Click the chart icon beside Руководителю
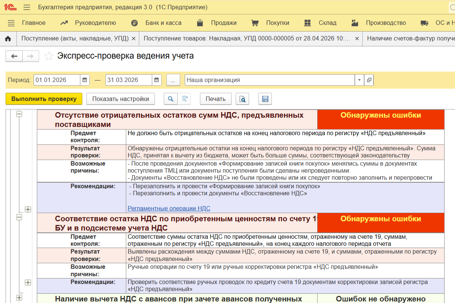The image size is (455, 303). (64, 23)
